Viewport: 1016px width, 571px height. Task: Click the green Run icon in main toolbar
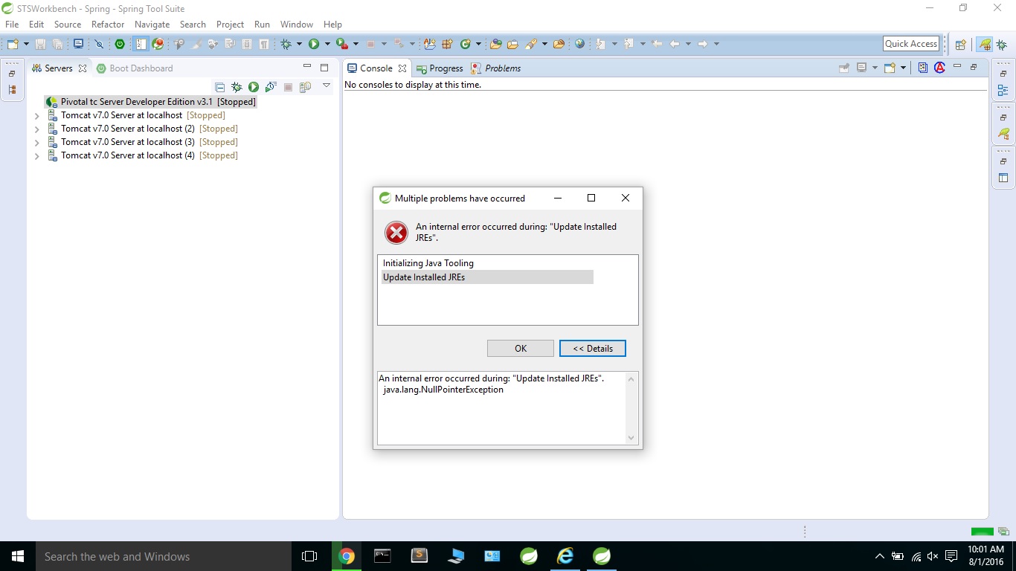coord(314,44)
